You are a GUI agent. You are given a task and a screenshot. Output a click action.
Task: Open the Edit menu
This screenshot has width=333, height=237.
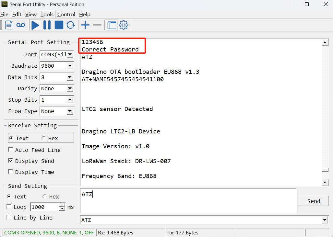tap(17, 15)
